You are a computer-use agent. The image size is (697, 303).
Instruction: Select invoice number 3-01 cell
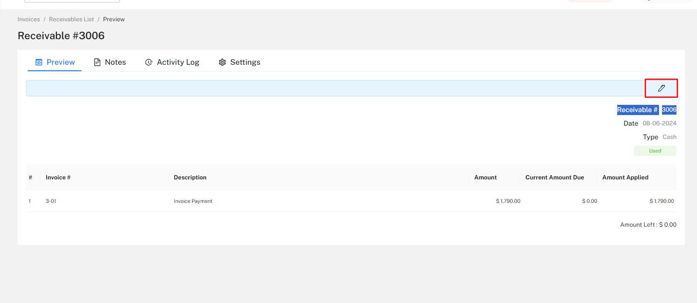[x=51, y=201]
